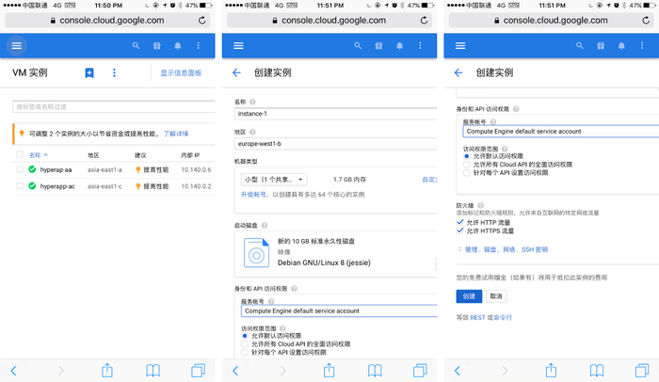659x382 pixels.
Task: Tap the address bar on the right phone
Action: (x=552, y=20)
